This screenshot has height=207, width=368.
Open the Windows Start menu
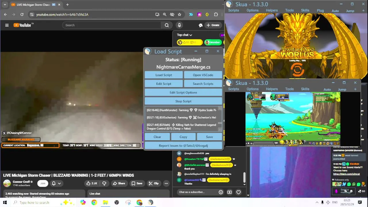(5, 202)
